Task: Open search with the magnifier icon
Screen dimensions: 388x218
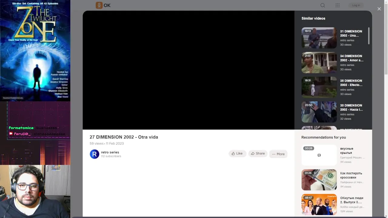Action: pos(323,5)
